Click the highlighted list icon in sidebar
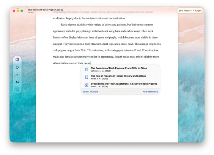This screenshot has width=214, height=155. (x=17, y=89)
